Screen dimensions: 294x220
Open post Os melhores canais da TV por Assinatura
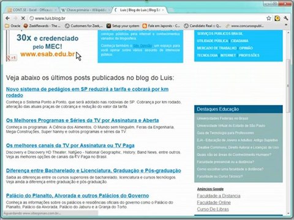(x=70, y=145)
